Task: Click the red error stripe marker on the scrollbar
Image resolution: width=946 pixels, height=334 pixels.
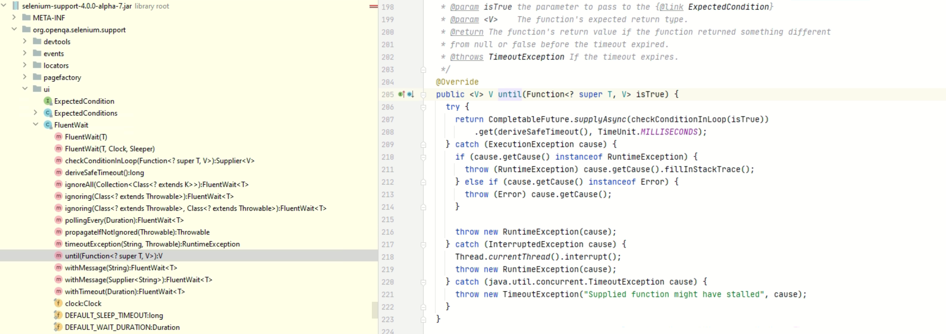Action: 373,6
